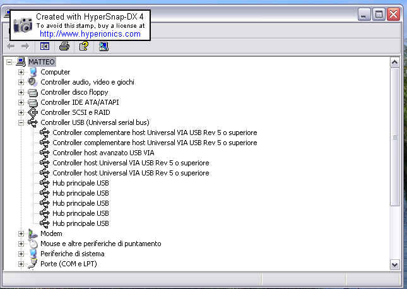Click the floppy disk controller icon
The image size is (407, 289).
click(33, 92)
